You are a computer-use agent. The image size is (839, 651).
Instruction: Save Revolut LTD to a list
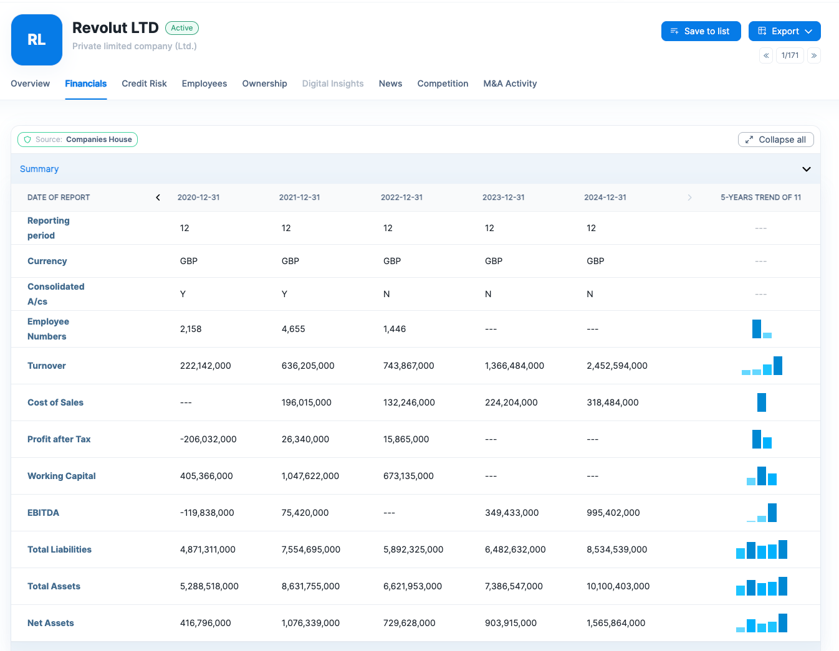coord(701,31)
